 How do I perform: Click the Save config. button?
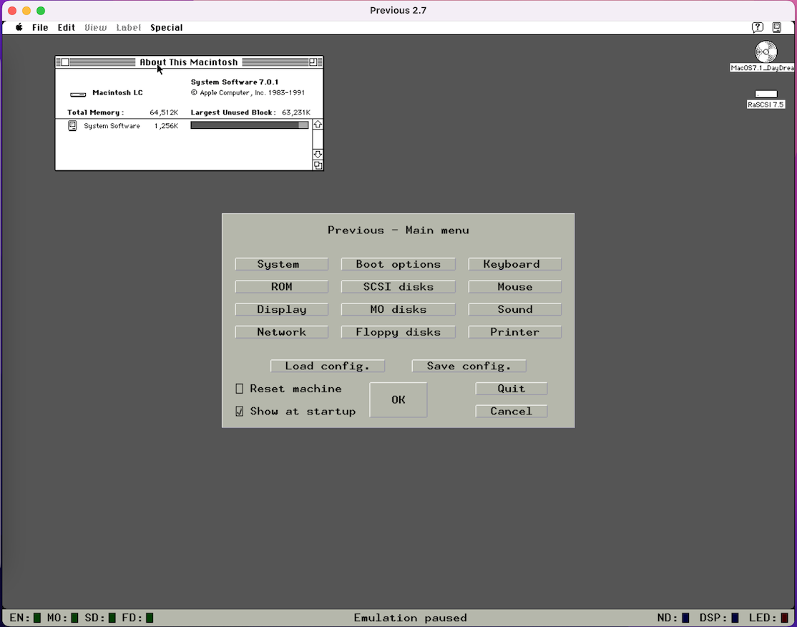coord(469,366)
